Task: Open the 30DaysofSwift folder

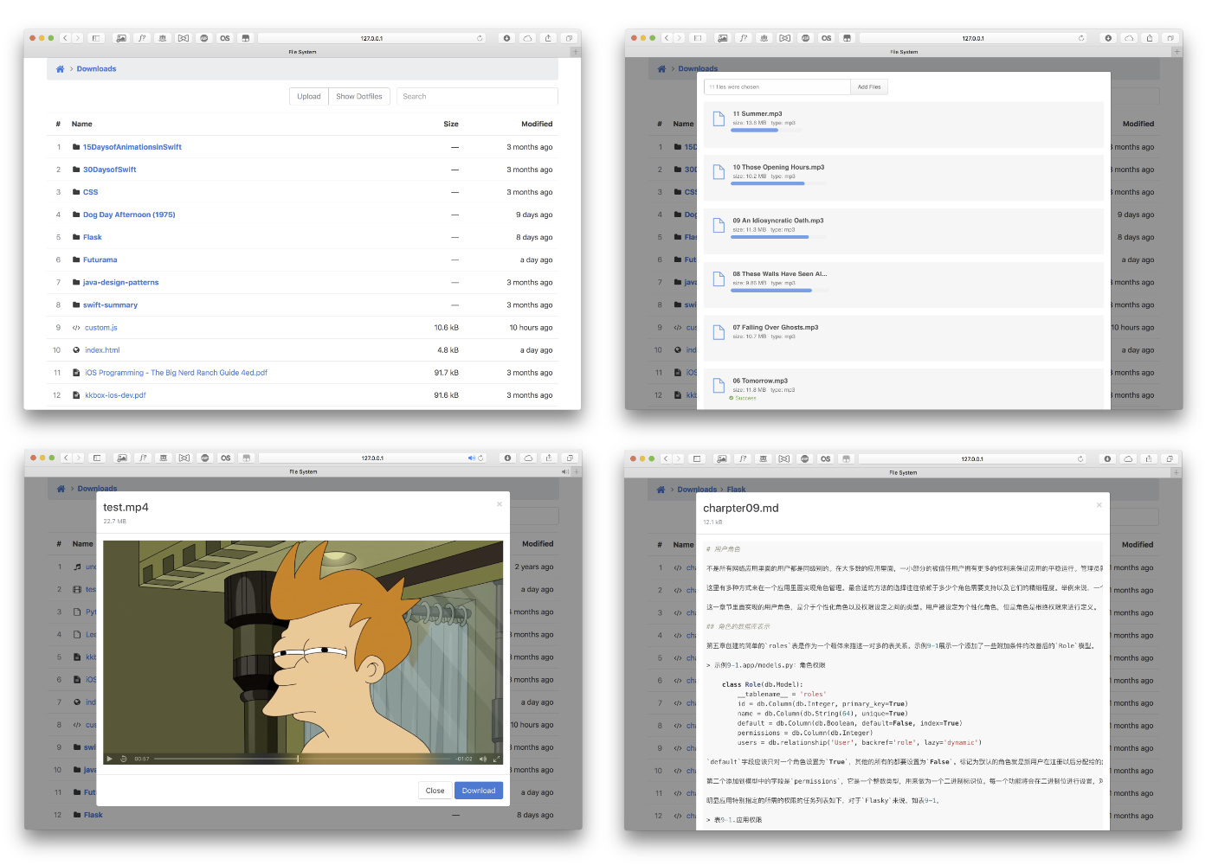Action: pyautogui.click(x=110, y=170)
